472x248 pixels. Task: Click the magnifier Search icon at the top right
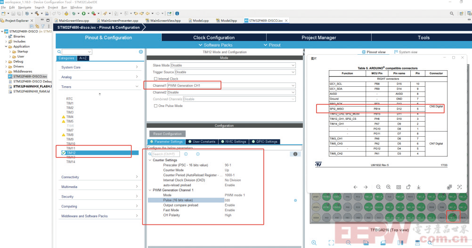[452, 14]
